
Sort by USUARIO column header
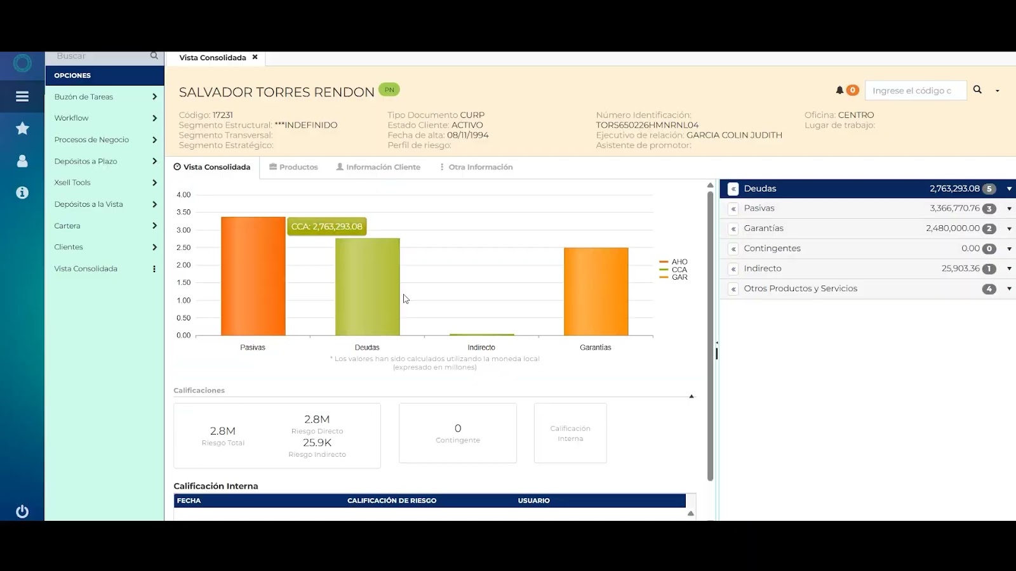pos(533,501)
